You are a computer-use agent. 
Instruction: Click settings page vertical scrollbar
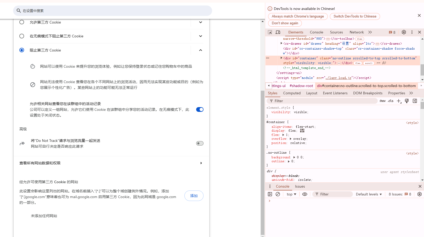pos(263,163)
